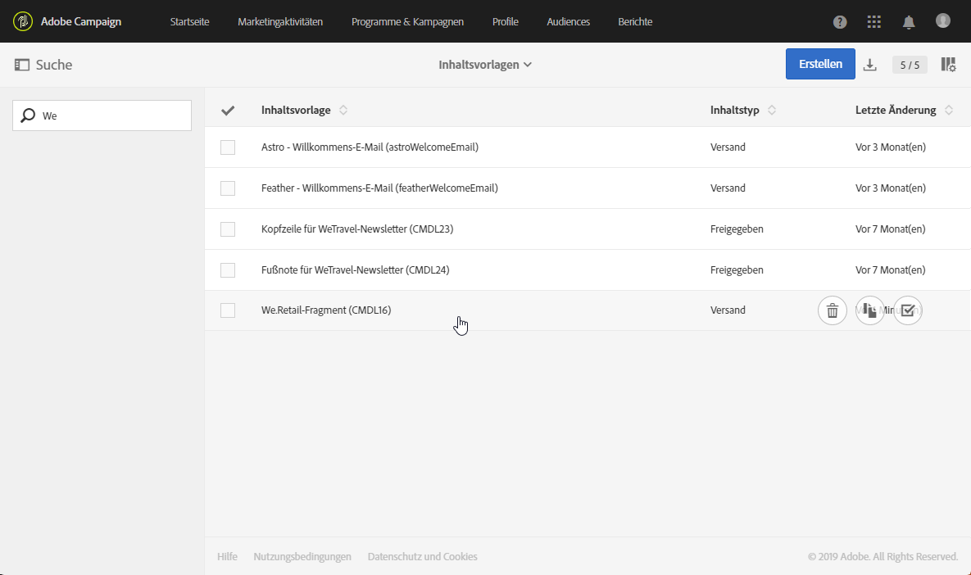Open the Marketingaktivitäten menu
971x575 pixels.
click(x=280, y=22)
